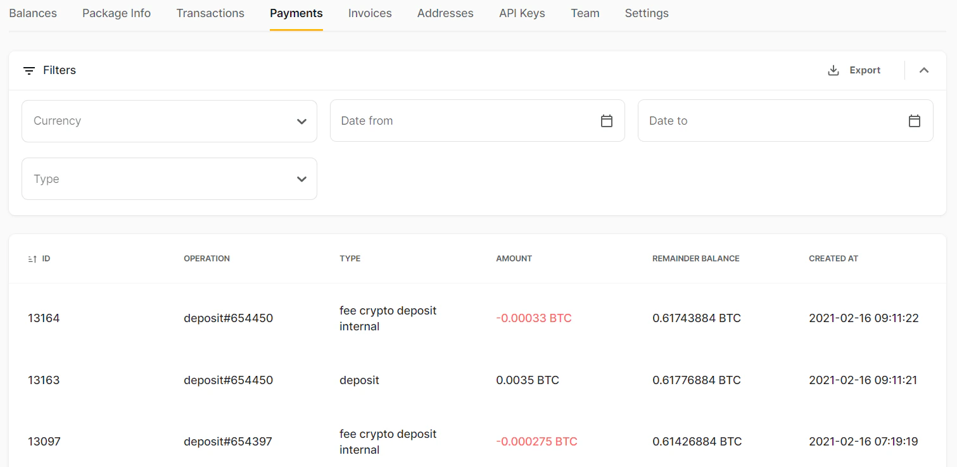The height and width of the screenshot is (467, 957).
Task: Click the CREATED AT column header
Action: [833, 259]
